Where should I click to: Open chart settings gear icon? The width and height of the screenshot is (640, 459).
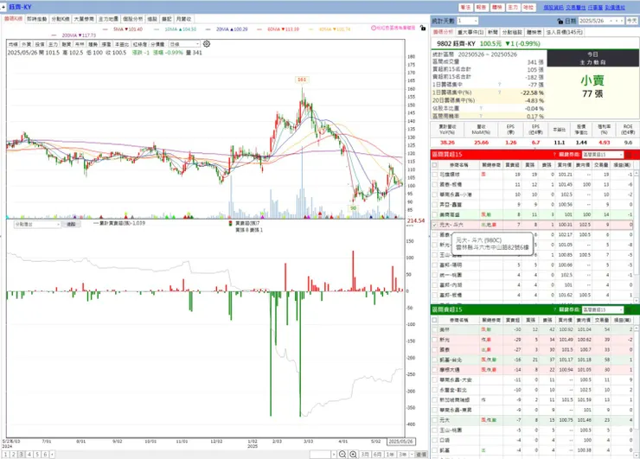pos(207,44)
